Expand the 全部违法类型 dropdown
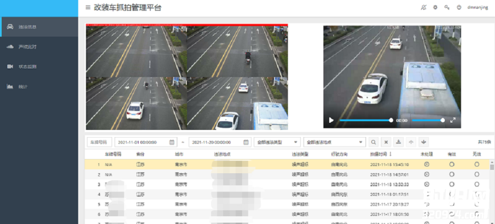Image resolution: width=495 pixels, height=224 pixels. tap(277, 142)
